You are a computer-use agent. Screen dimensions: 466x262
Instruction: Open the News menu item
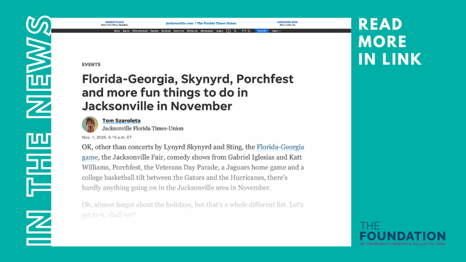[117, 31]
